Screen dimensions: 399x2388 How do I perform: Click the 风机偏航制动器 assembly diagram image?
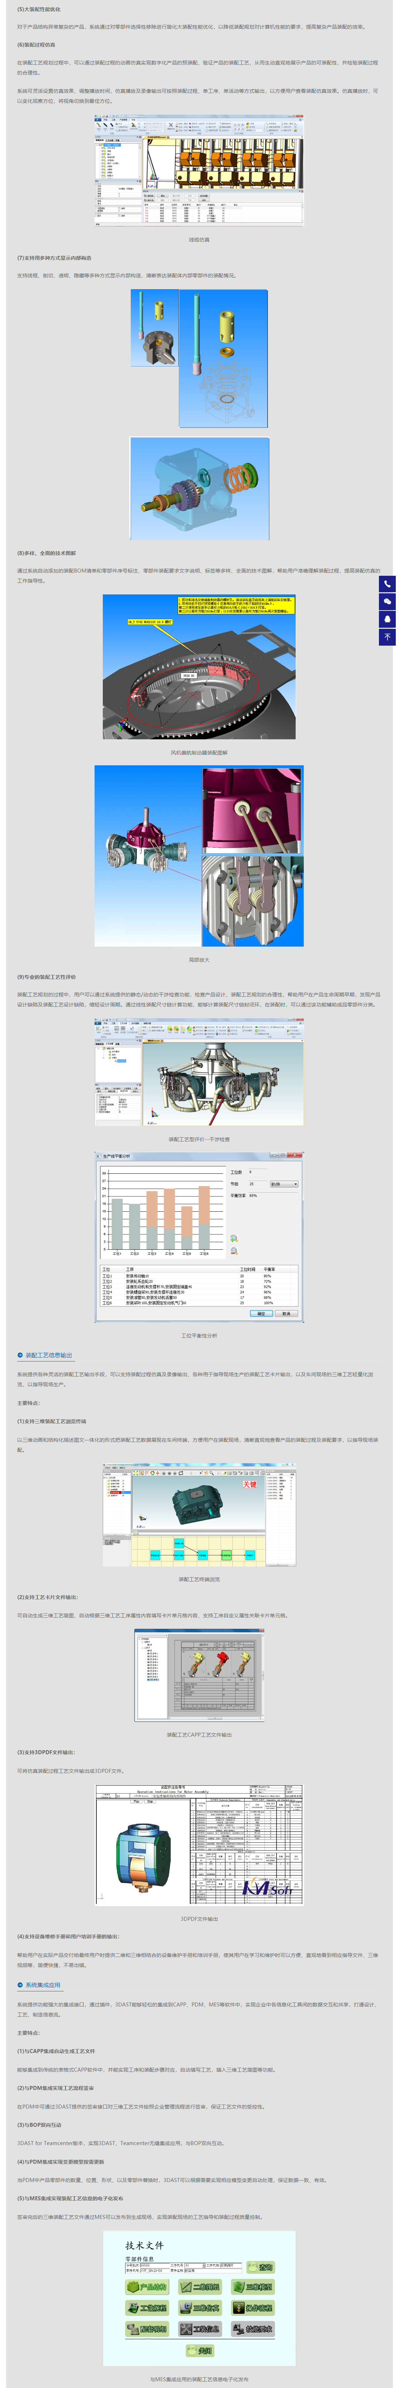click(199, 667)
